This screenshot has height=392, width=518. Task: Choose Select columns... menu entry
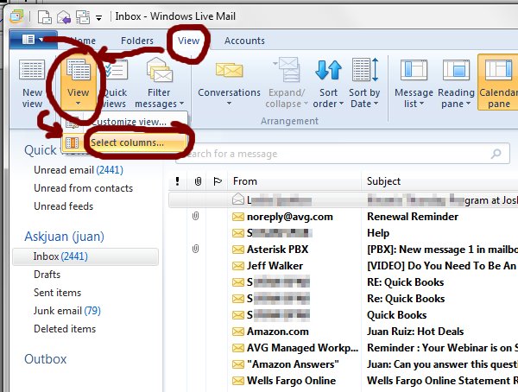[124, 142]
